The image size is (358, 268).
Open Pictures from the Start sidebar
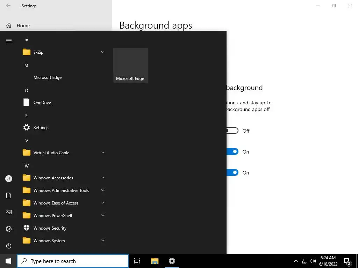pyautogui.click(x=9, y=212)
